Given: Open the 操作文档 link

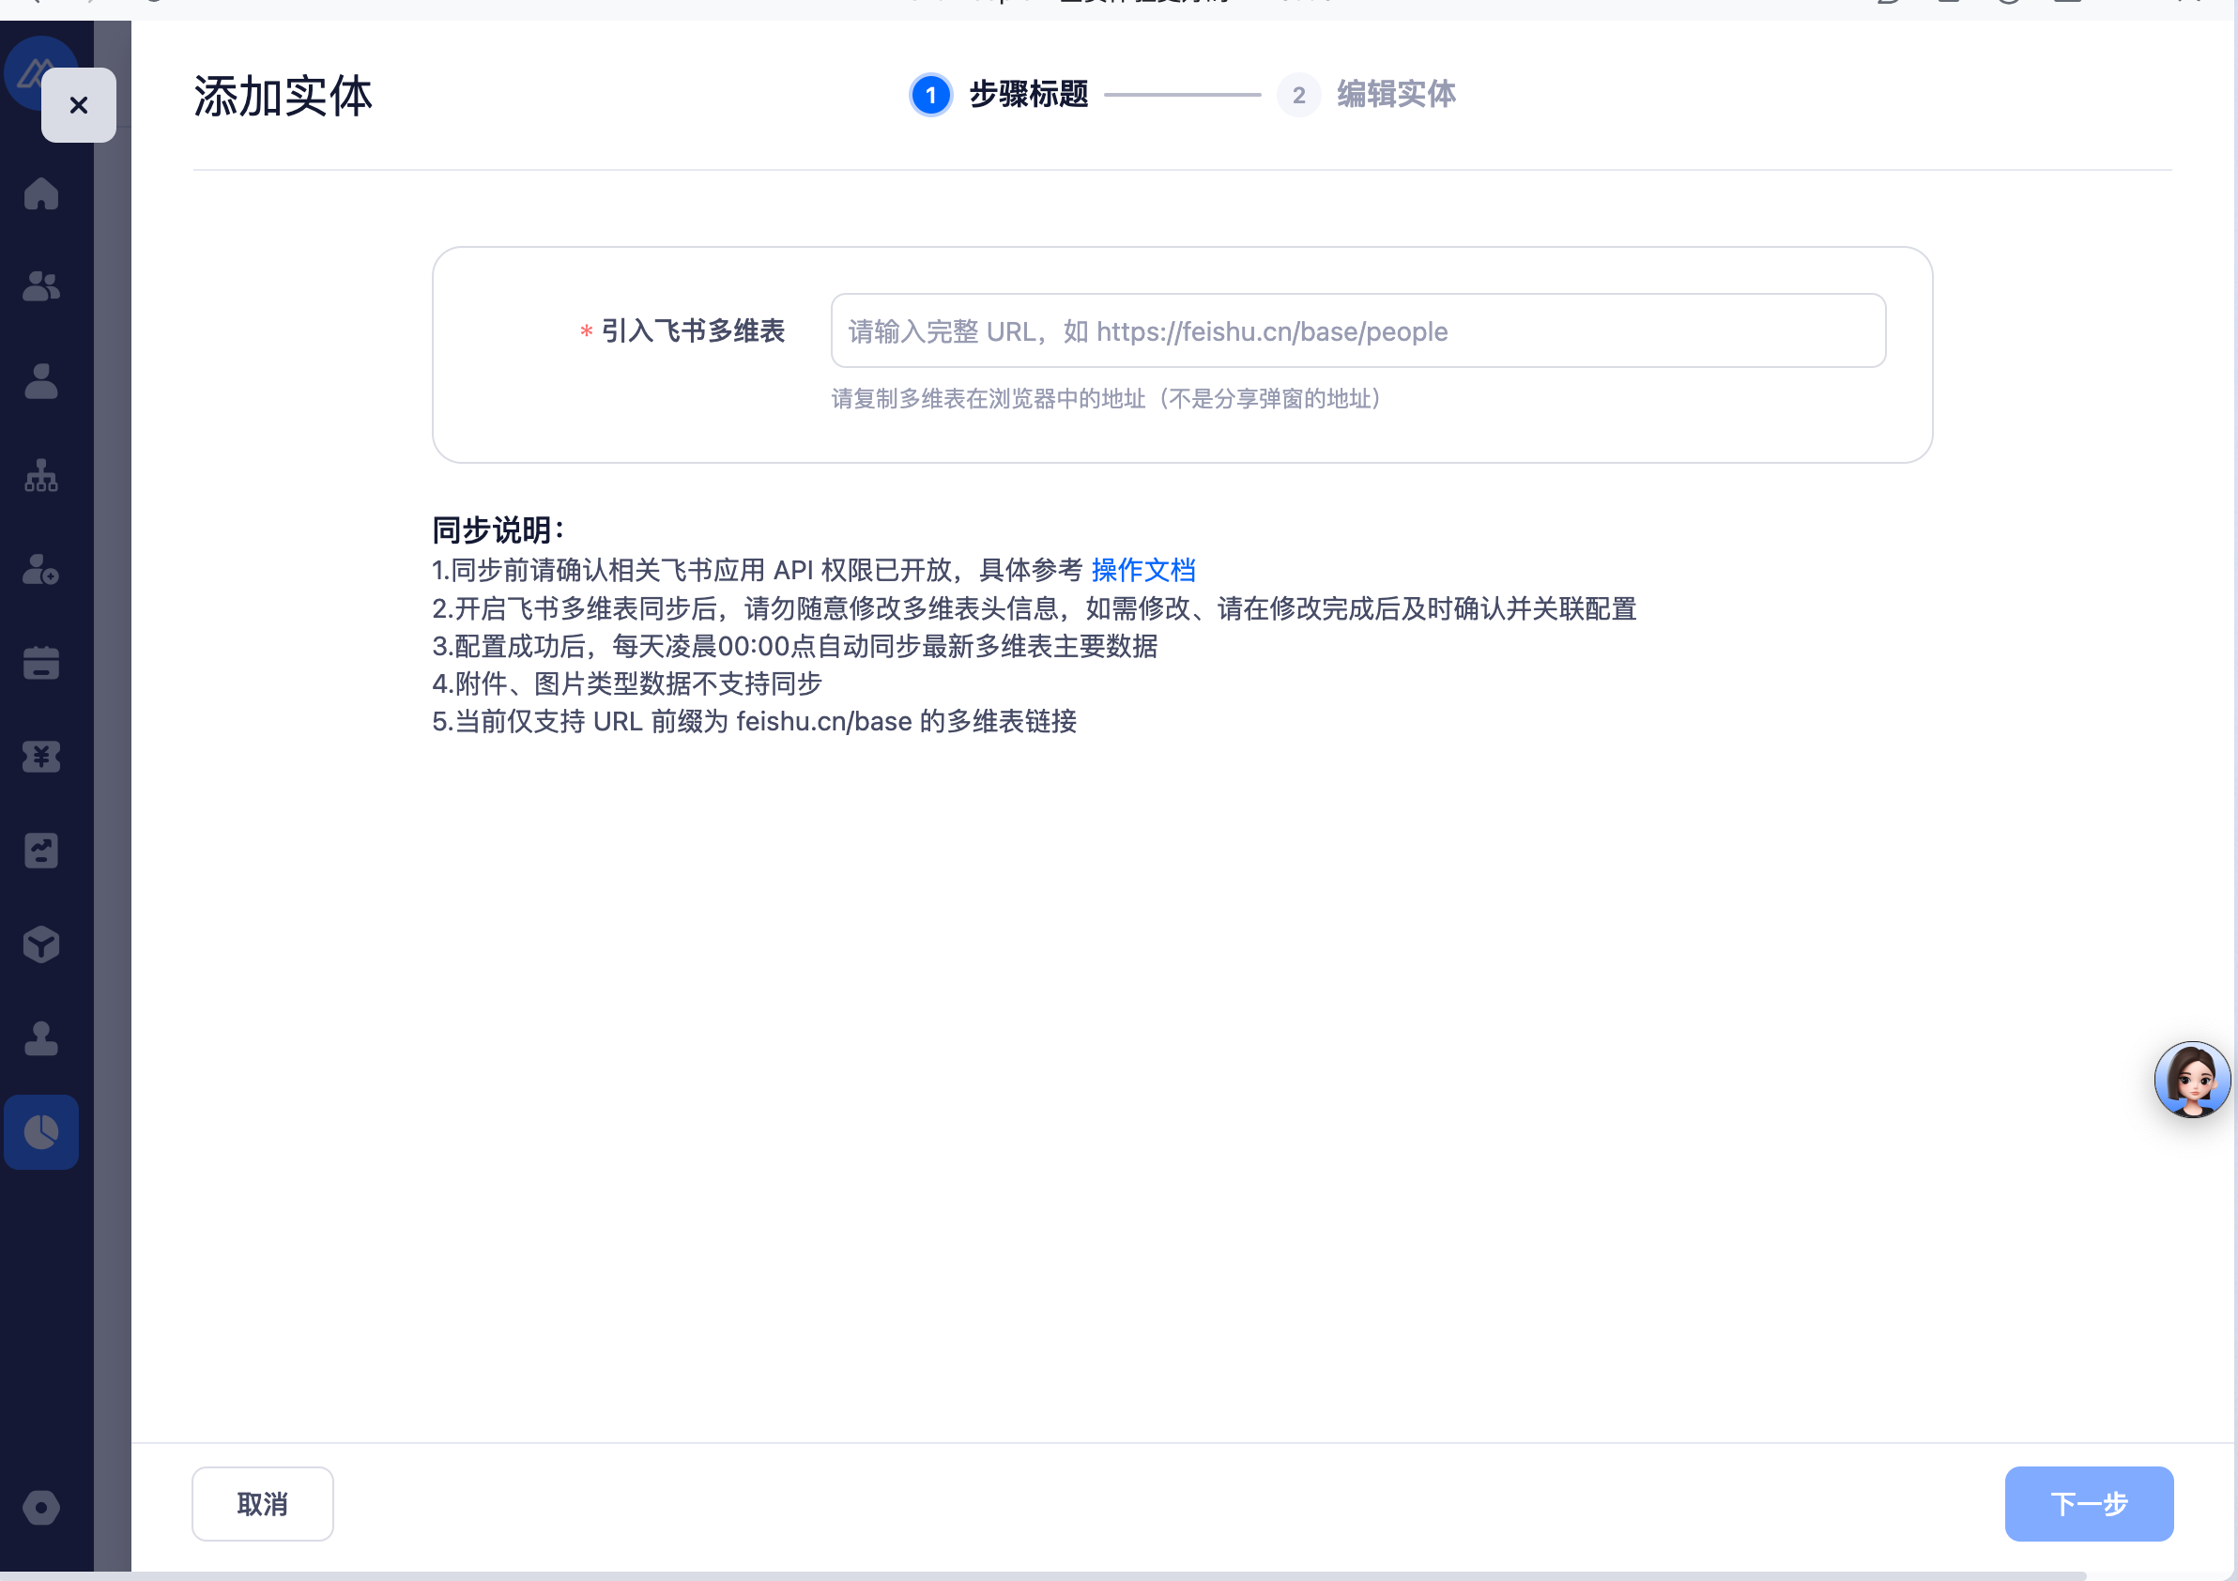Looking at the screenshot, I should [1142, 569].
